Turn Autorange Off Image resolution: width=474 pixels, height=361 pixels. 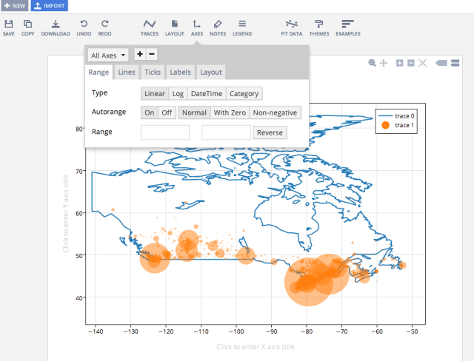pyautogui.click(x=167, y=113)
